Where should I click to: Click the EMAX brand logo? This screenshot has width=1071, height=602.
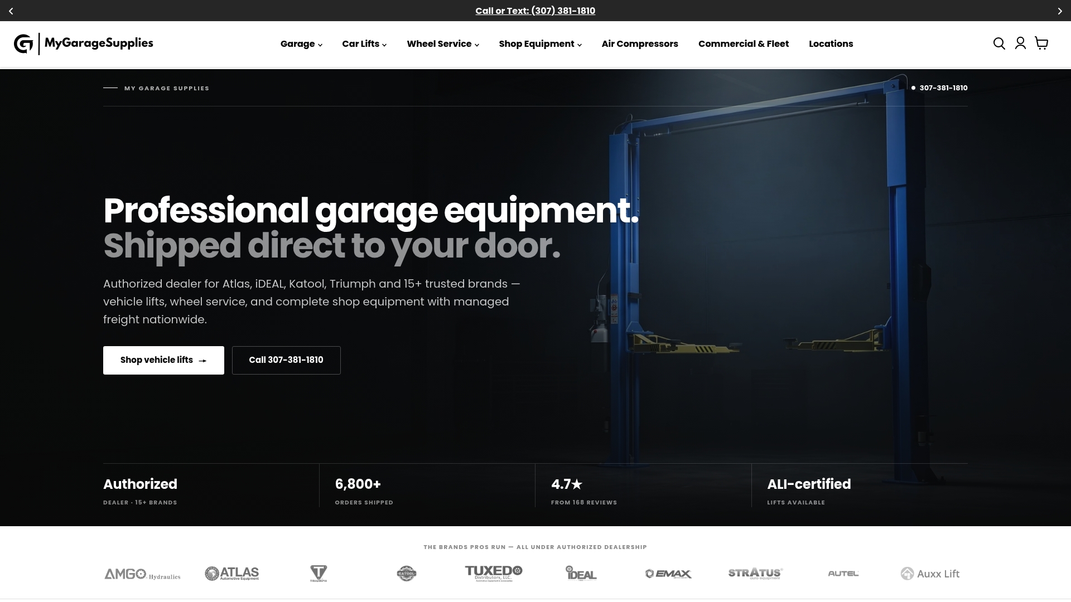668,574
